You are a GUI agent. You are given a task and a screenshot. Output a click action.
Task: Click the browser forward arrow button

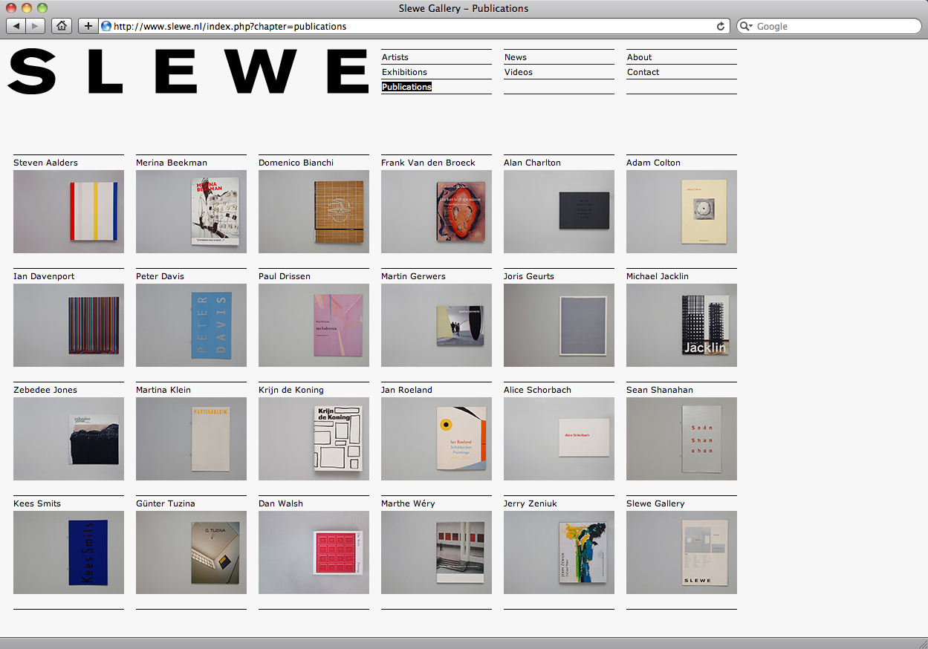[x=36, y=26]
